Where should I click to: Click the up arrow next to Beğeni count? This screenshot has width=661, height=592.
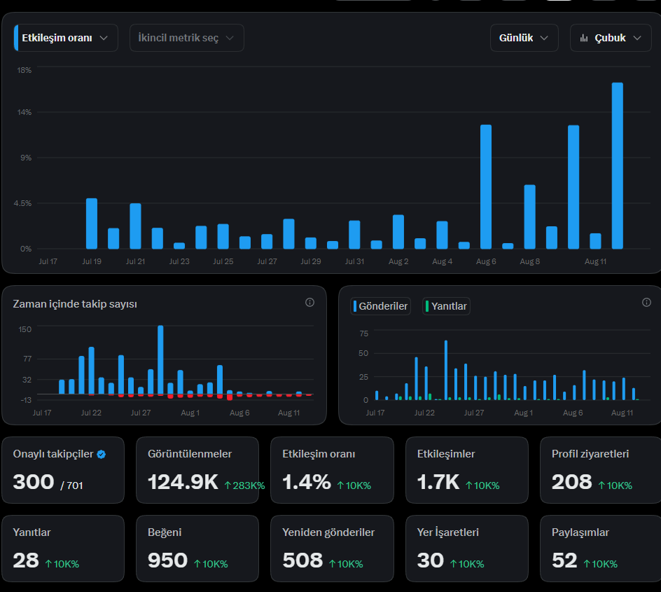pyautogui.click(x=197, y=564)
